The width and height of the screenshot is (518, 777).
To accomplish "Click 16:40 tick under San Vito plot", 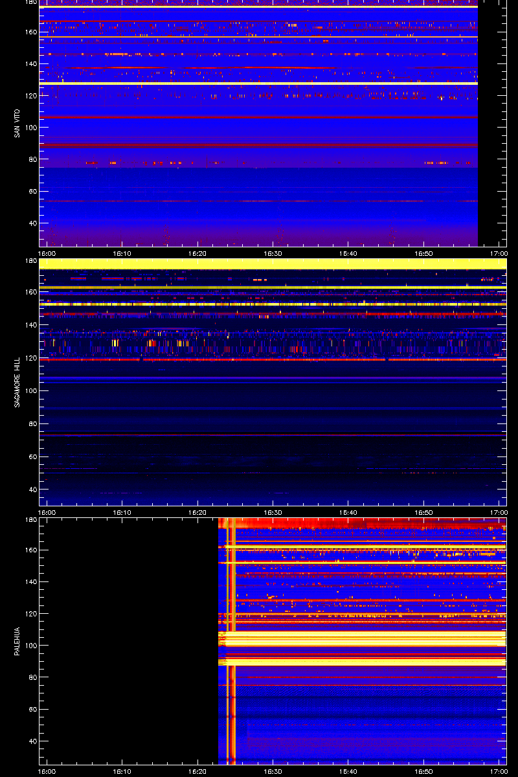I will coord(348,253).
